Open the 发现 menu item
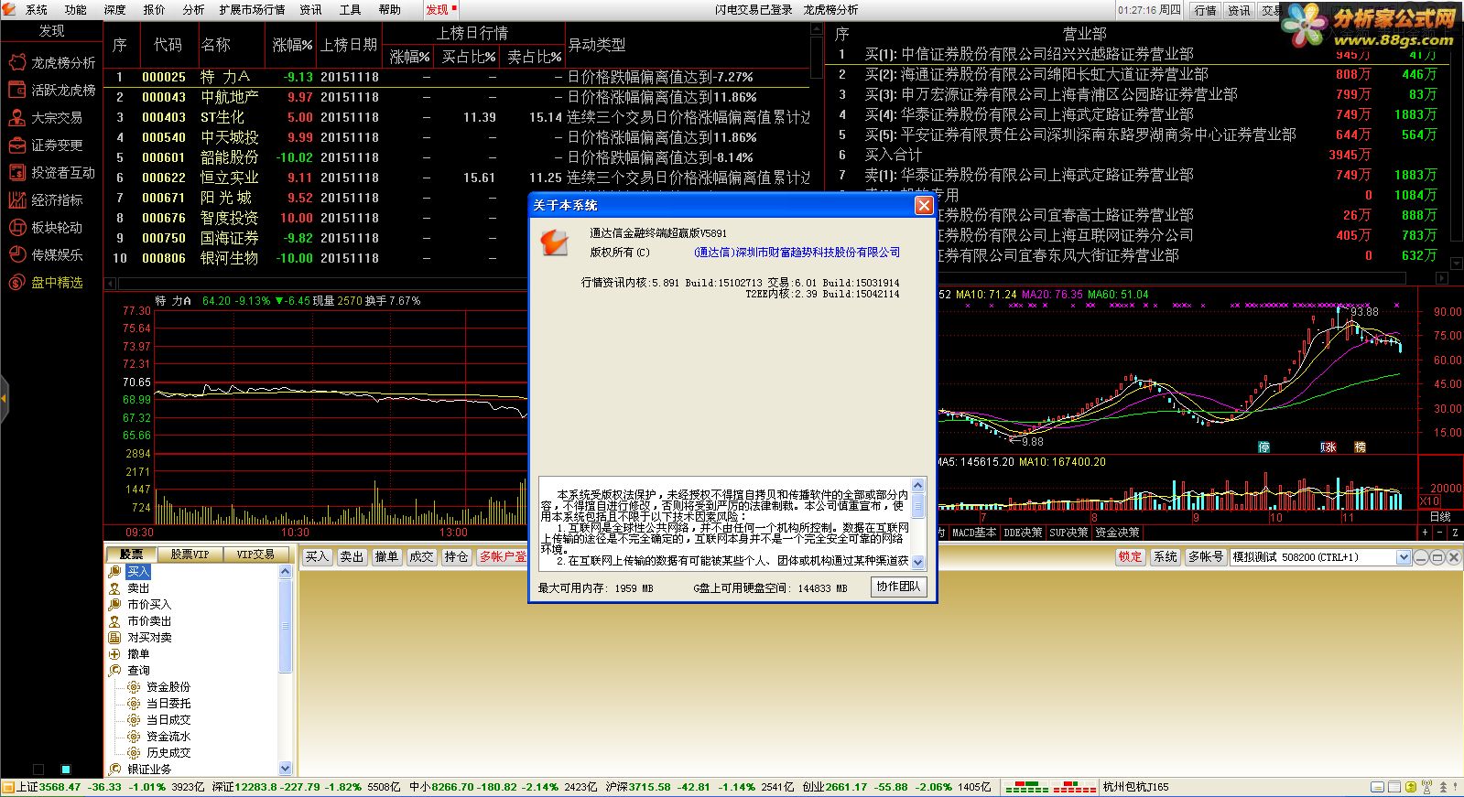The width and height of the screenshot is (1464, 797). [x=440, y=10]
